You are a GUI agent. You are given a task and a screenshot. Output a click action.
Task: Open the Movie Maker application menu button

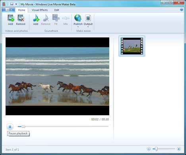(x=8, y=10)
